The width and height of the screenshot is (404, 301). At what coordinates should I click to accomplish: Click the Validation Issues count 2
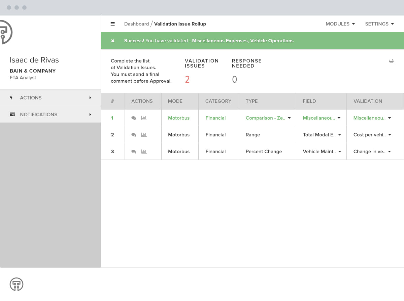(x=187, y=80)
